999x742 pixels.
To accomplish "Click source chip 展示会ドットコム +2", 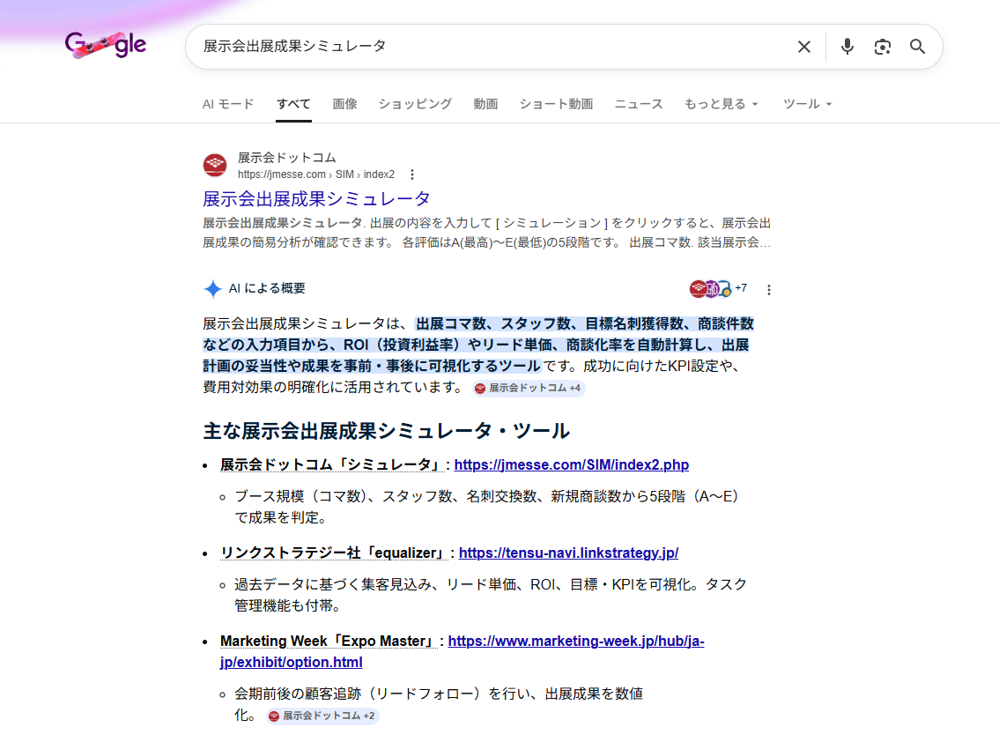I will [x=322, y=716].
